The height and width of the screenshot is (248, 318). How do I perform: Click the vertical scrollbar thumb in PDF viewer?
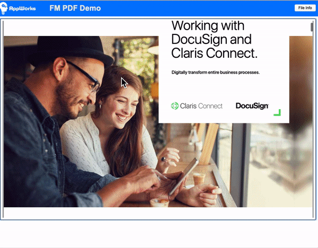[312, 27]
